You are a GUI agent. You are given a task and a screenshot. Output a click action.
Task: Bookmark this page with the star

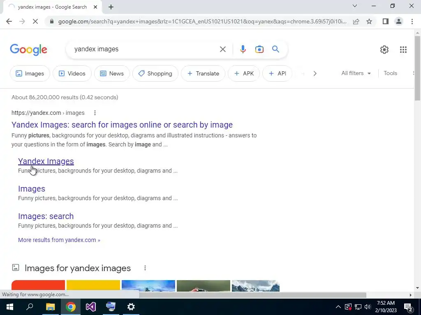pyautogui.click(x=369, y=21)
